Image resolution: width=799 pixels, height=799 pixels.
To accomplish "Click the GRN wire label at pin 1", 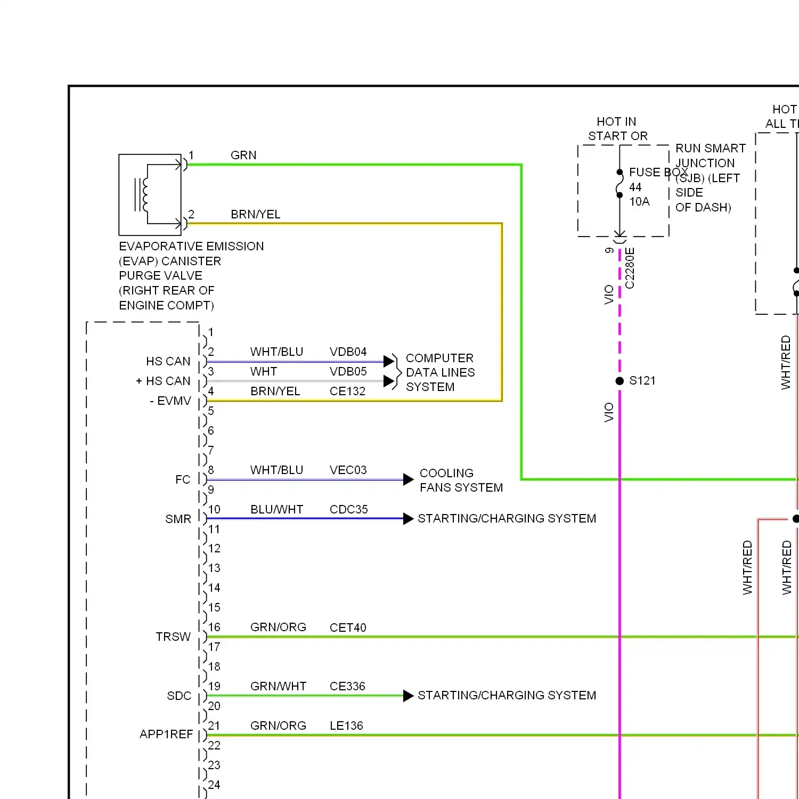I will click(243, 155).
